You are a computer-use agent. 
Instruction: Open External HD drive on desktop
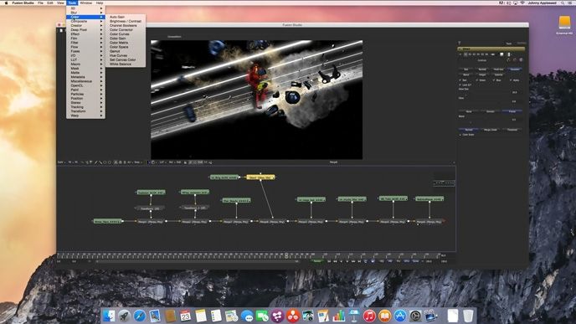pos(564,25)
